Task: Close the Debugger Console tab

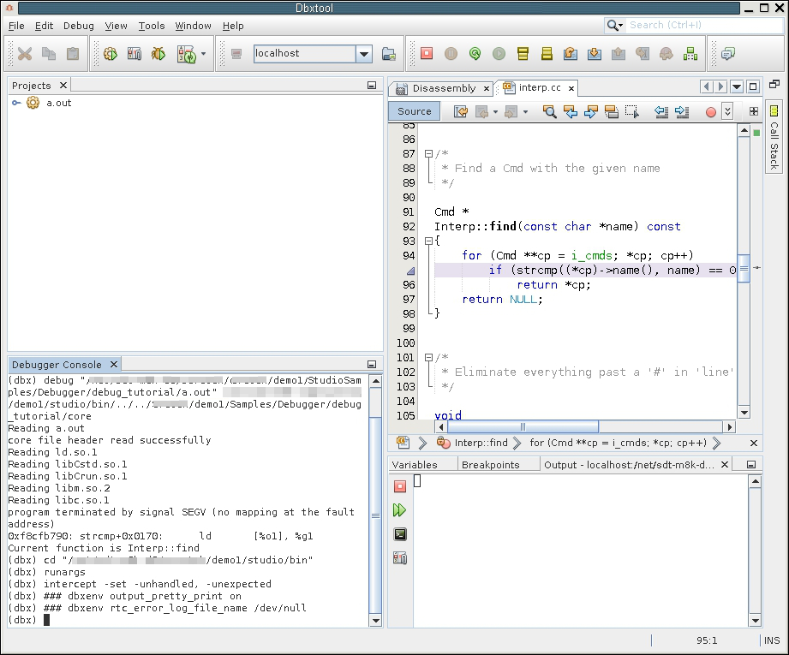Action: [114, 364]
